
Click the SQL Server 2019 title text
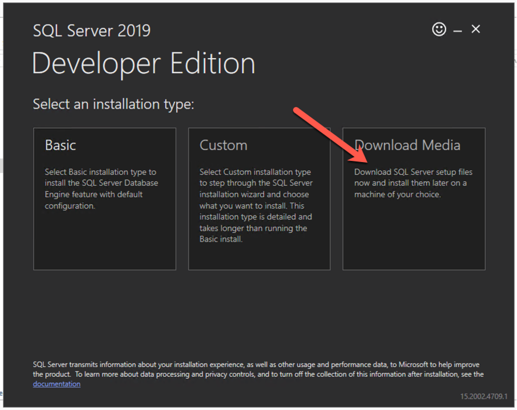point(91,30)
